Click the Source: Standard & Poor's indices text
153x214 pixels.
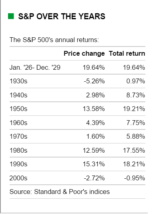pos(60,192)
